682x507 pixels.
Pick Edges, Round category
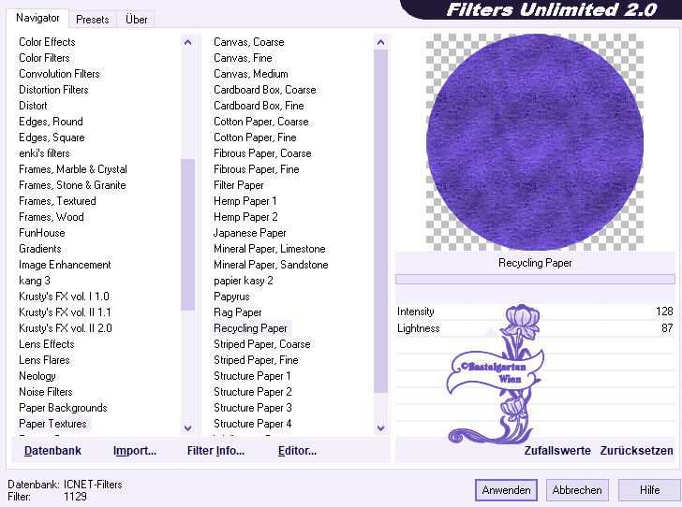pyautogui.click(x=51, y=122)
